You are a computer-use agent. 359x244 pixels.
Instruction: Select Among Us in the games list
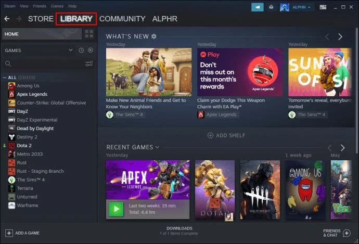tap(28, 86)
